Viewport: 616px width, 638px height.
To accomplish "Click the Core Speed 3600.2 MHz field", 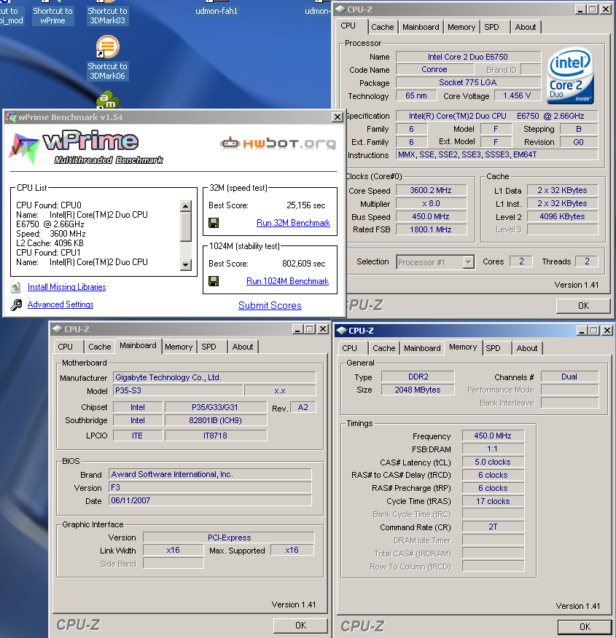I will pos(431,190).
